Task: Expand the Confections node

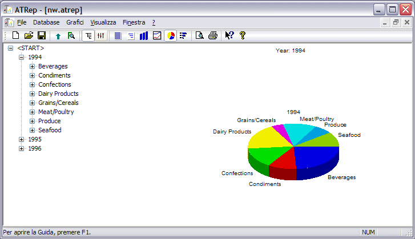Action: [x=33, y=84]
